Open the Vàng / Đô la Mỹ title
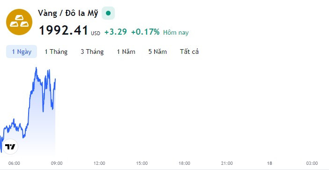This screenshot has width=329, height=170. coord(68,13)
